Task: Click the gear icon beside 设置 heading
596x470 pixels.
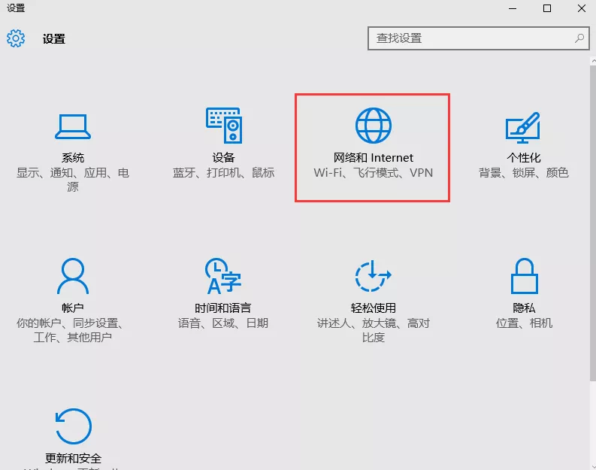Action: [x=16, y=38]
